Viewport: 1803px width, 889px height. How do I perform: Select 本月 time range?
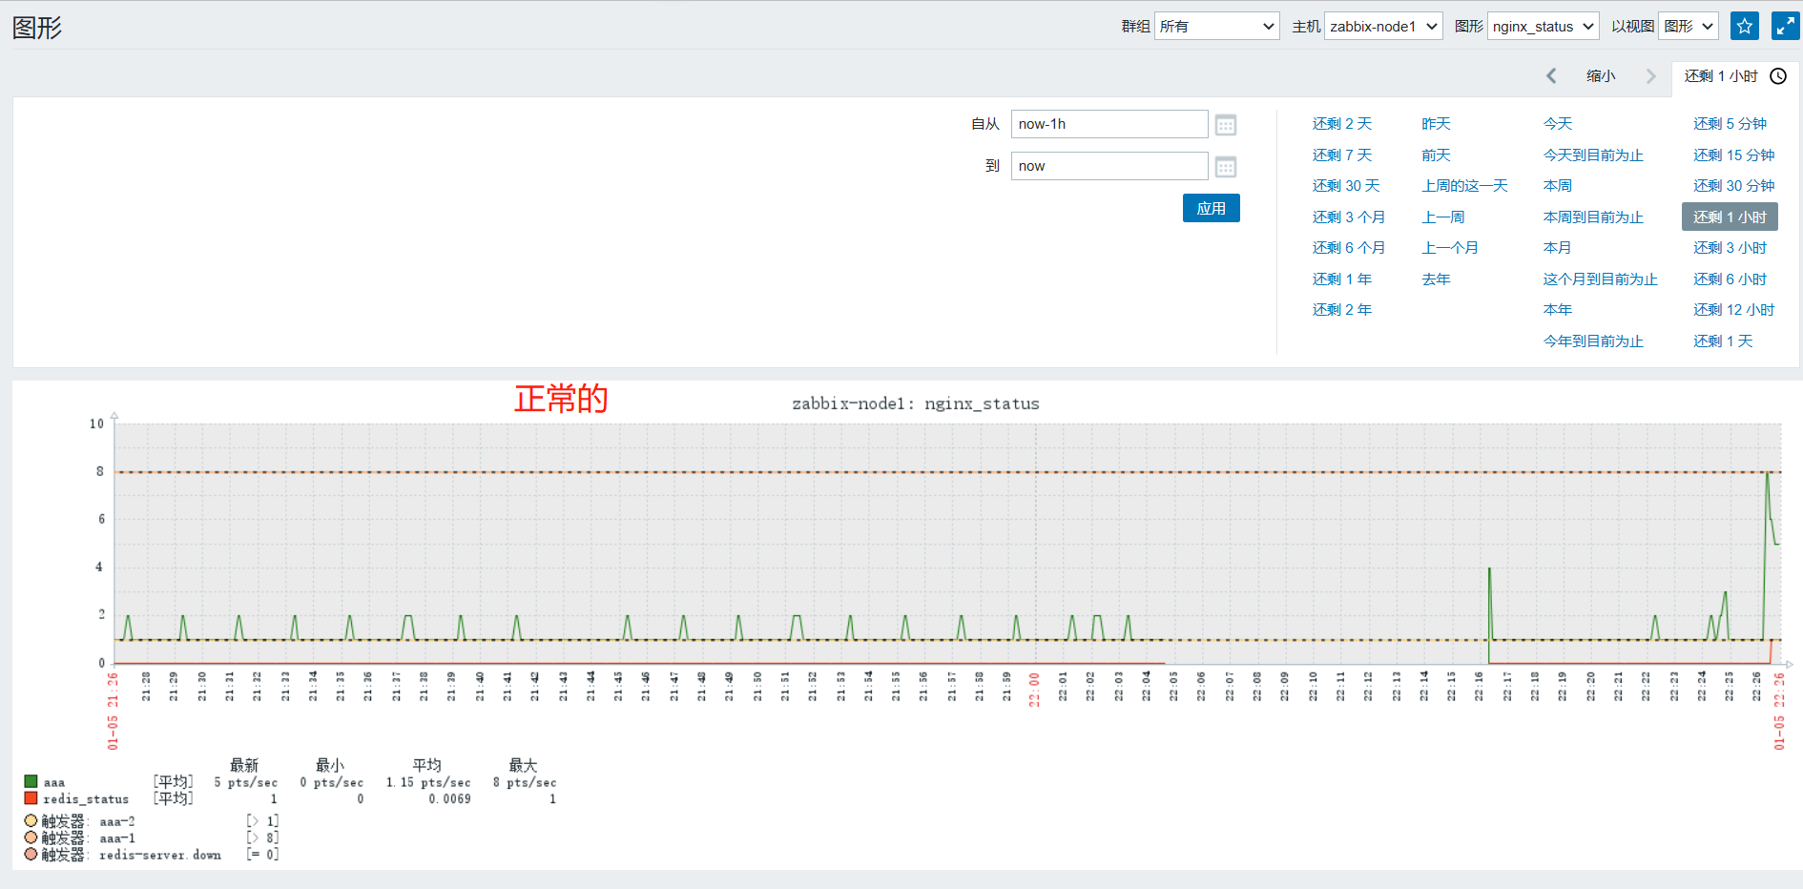pyautogui.click(x=1558, y=248)
